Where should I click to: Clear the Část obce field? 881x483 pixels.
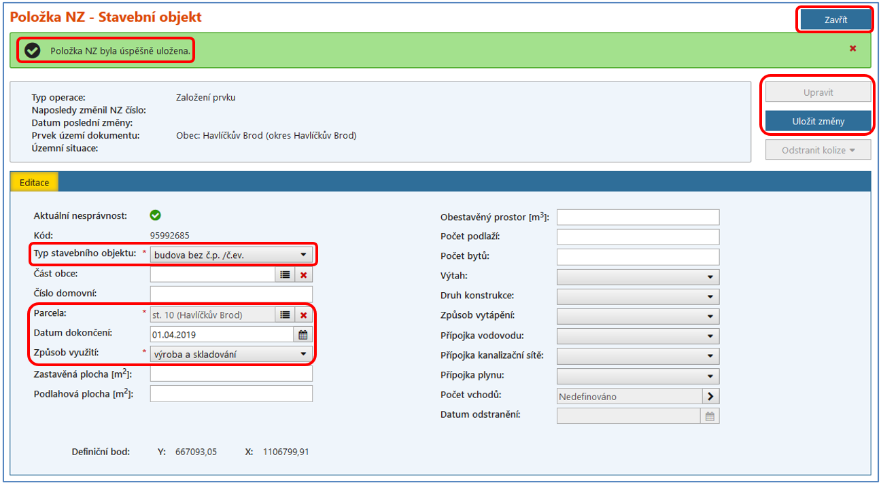(304, 274)
